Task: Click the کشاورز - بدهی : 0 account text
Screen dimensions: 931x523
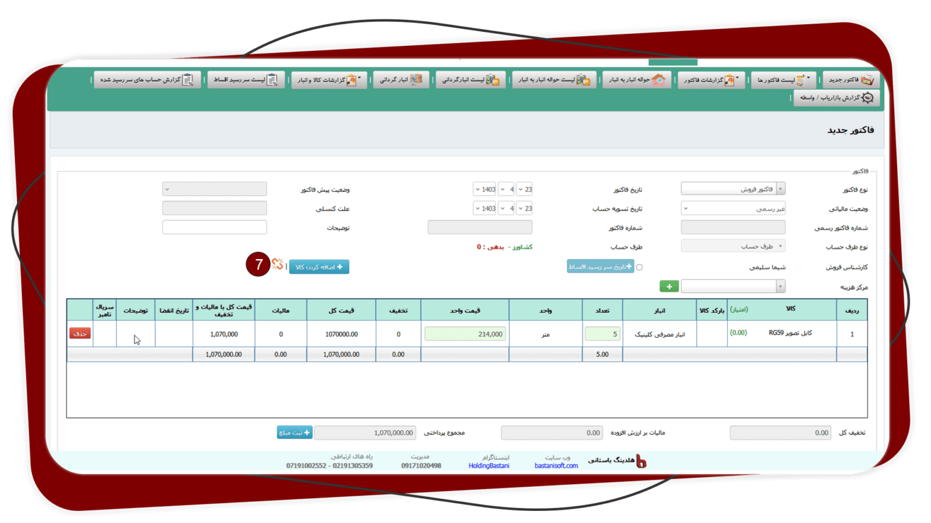Action: click(x=504, y=247)
